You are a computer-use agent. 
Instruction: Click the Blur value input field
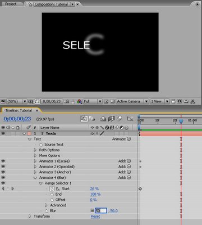[101, 211]
